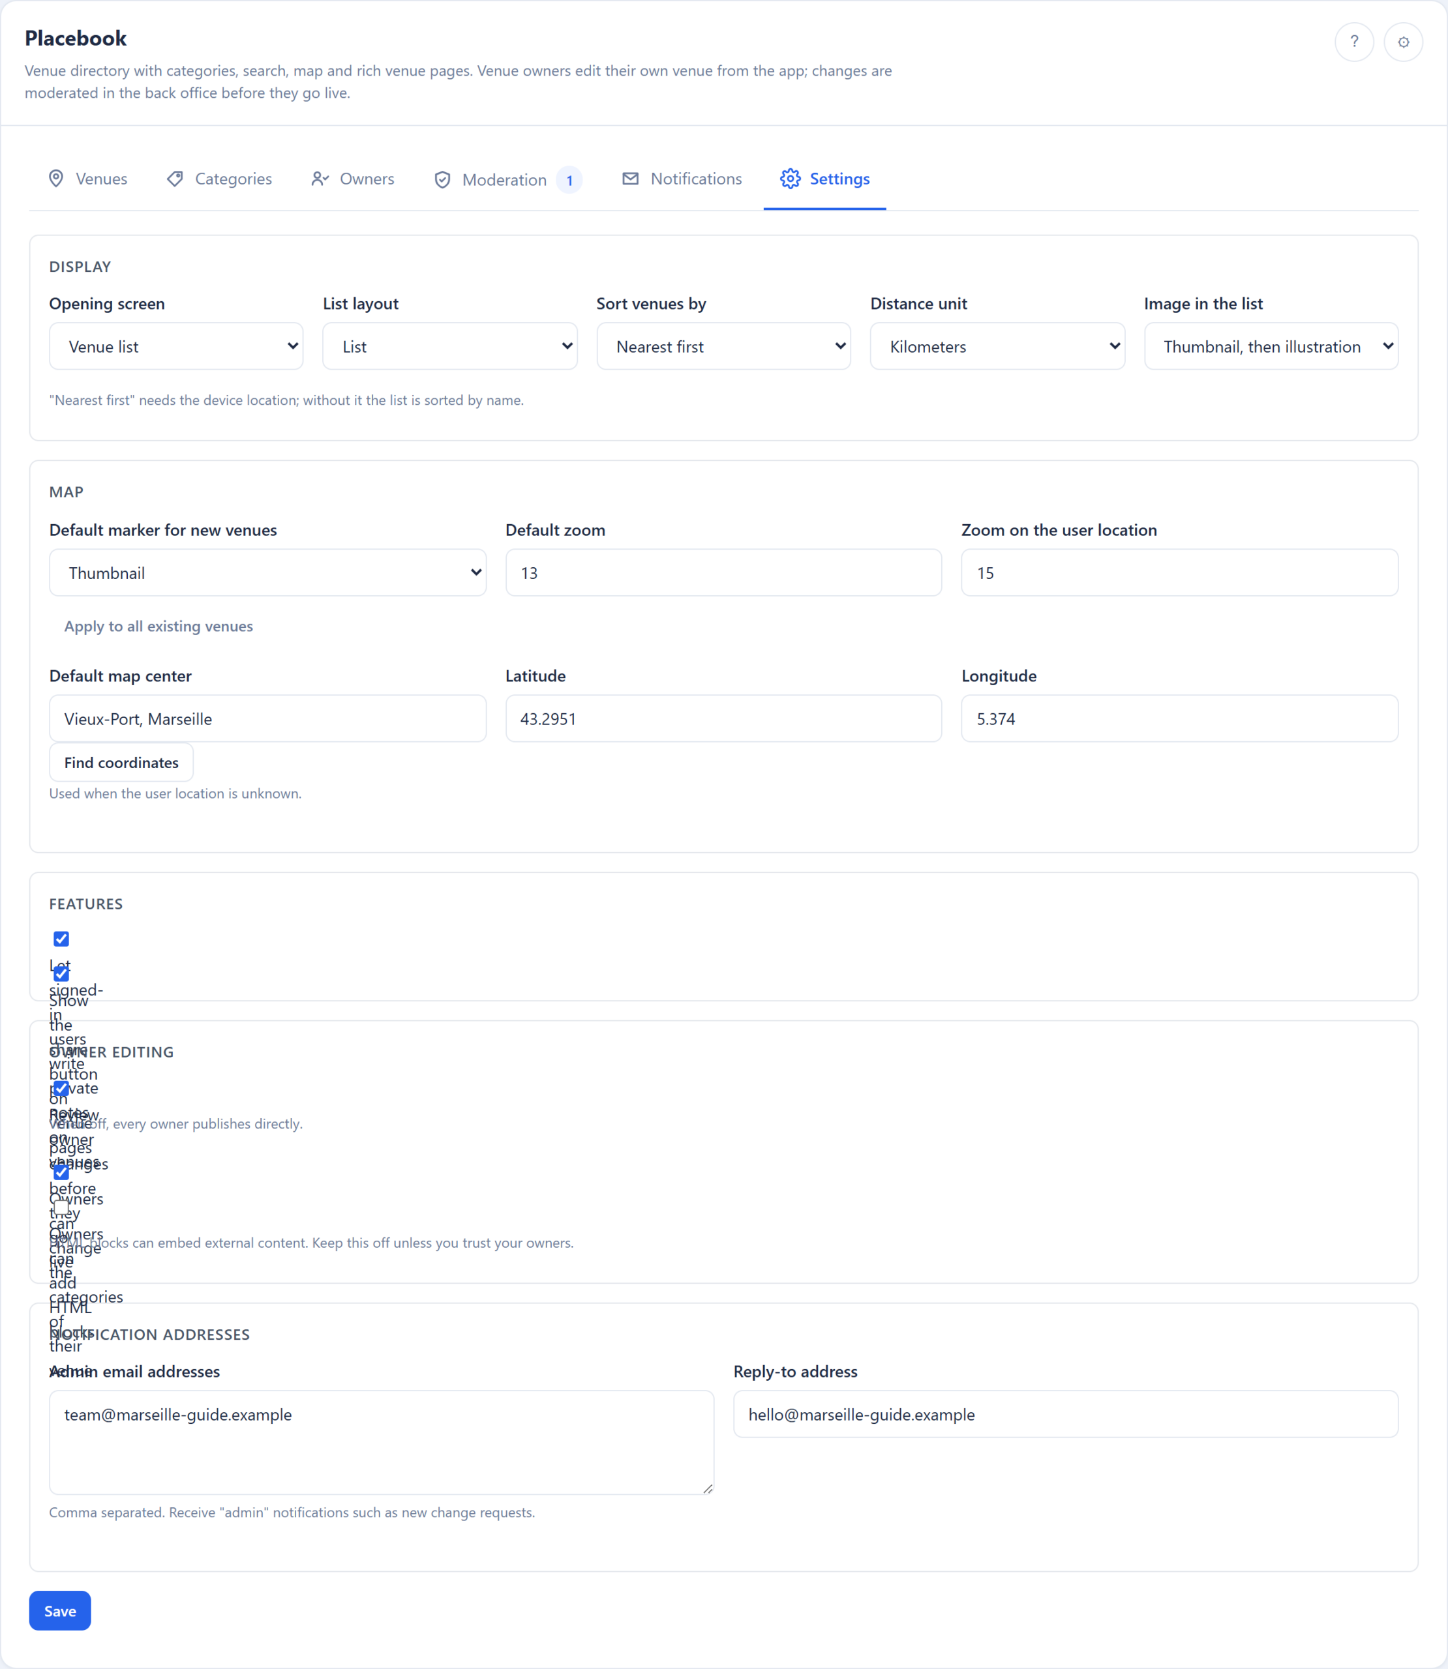Click the shield icon beside Moderation

(x=442, y=179)
